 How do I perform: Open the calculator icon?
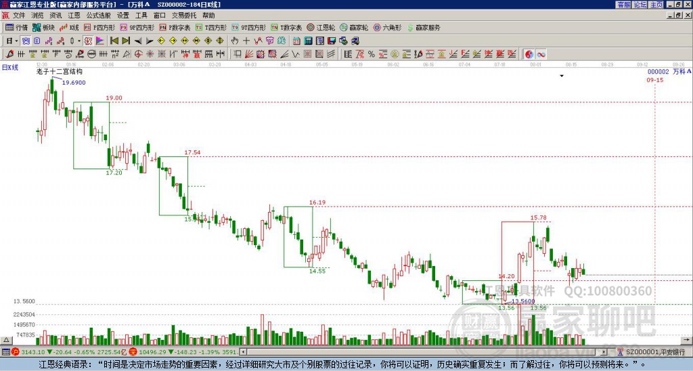(308, 41)
